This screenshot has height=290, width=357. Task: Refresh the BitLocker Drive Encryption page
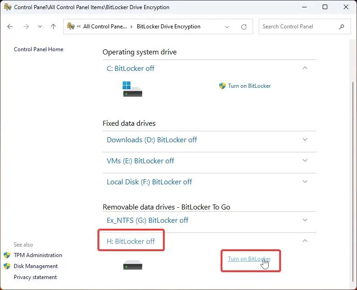[244, 27]
